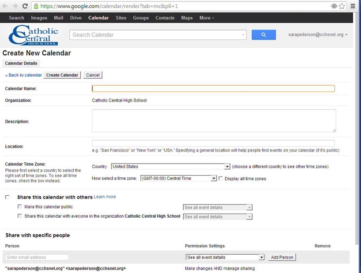Click the search magnifying glass icon
The height and width of the screenshot is (273, 361).
(263, 34)
